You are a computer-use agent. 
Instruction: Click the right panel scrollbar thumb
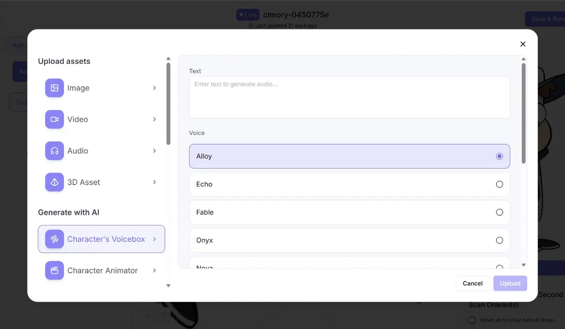(x=524, y=114)
